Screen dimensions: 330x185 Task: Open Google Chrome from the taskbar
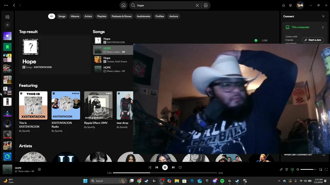point(139,181)
